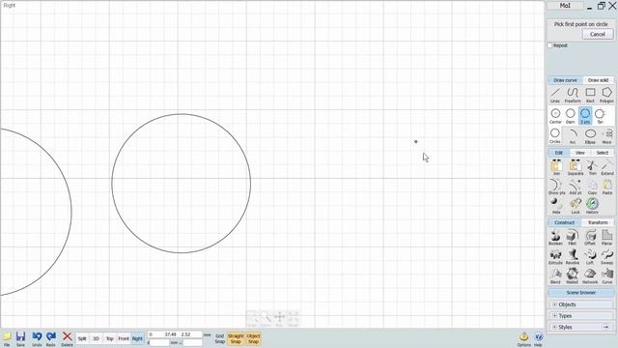Select the Trim tool
Screen dimensions: 618x348
[x=592, y=167]
